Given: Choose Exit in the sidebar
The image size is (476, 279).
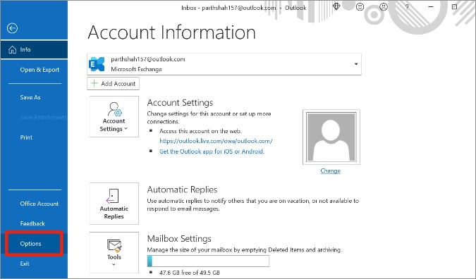Looking at the screenshot, I should pyautogui.click(x=25, y=263).
